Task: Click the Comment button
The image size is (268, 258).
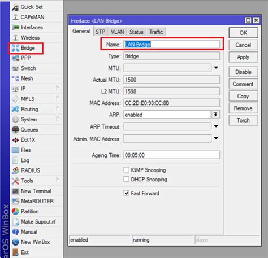Action: tap(243, 84)
